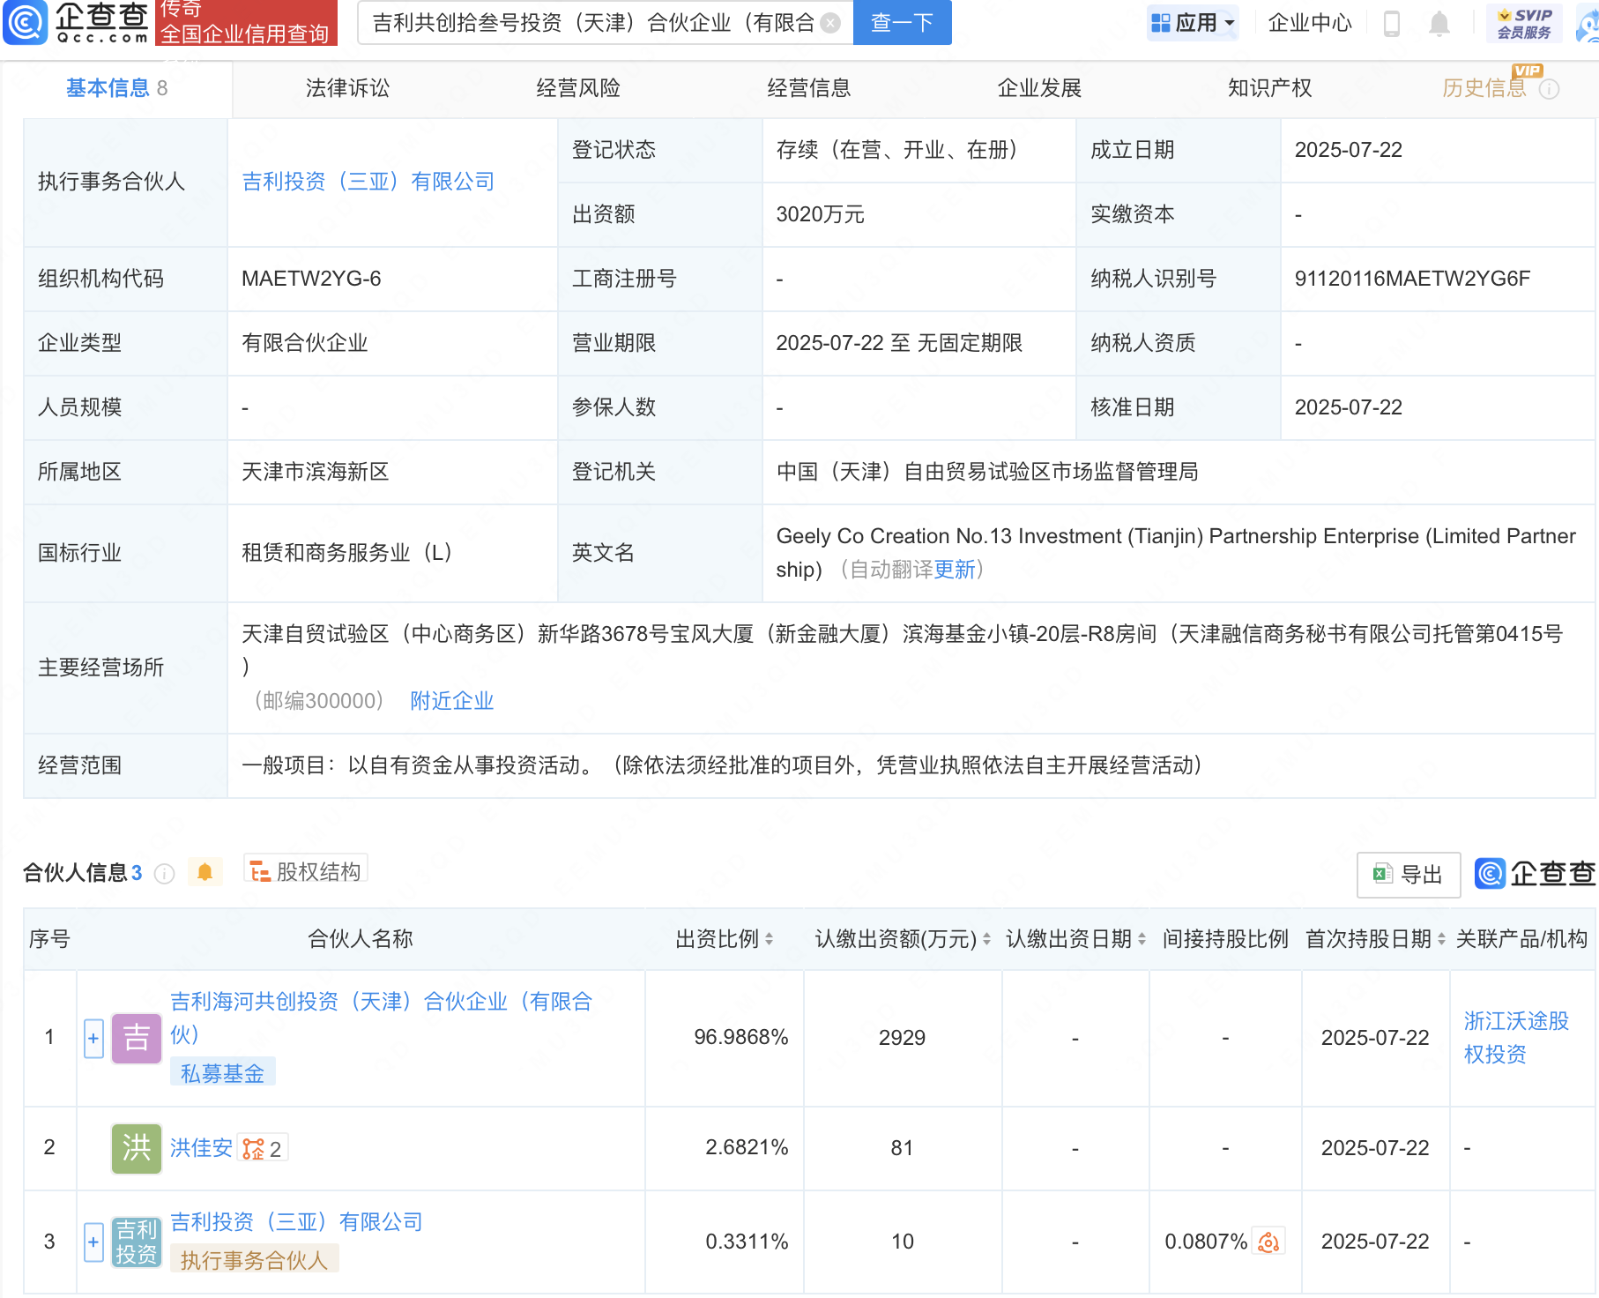The height and width of the screenshot is (1298, 1599).
Task: Click the 查一下 search button
Action: 902,23
